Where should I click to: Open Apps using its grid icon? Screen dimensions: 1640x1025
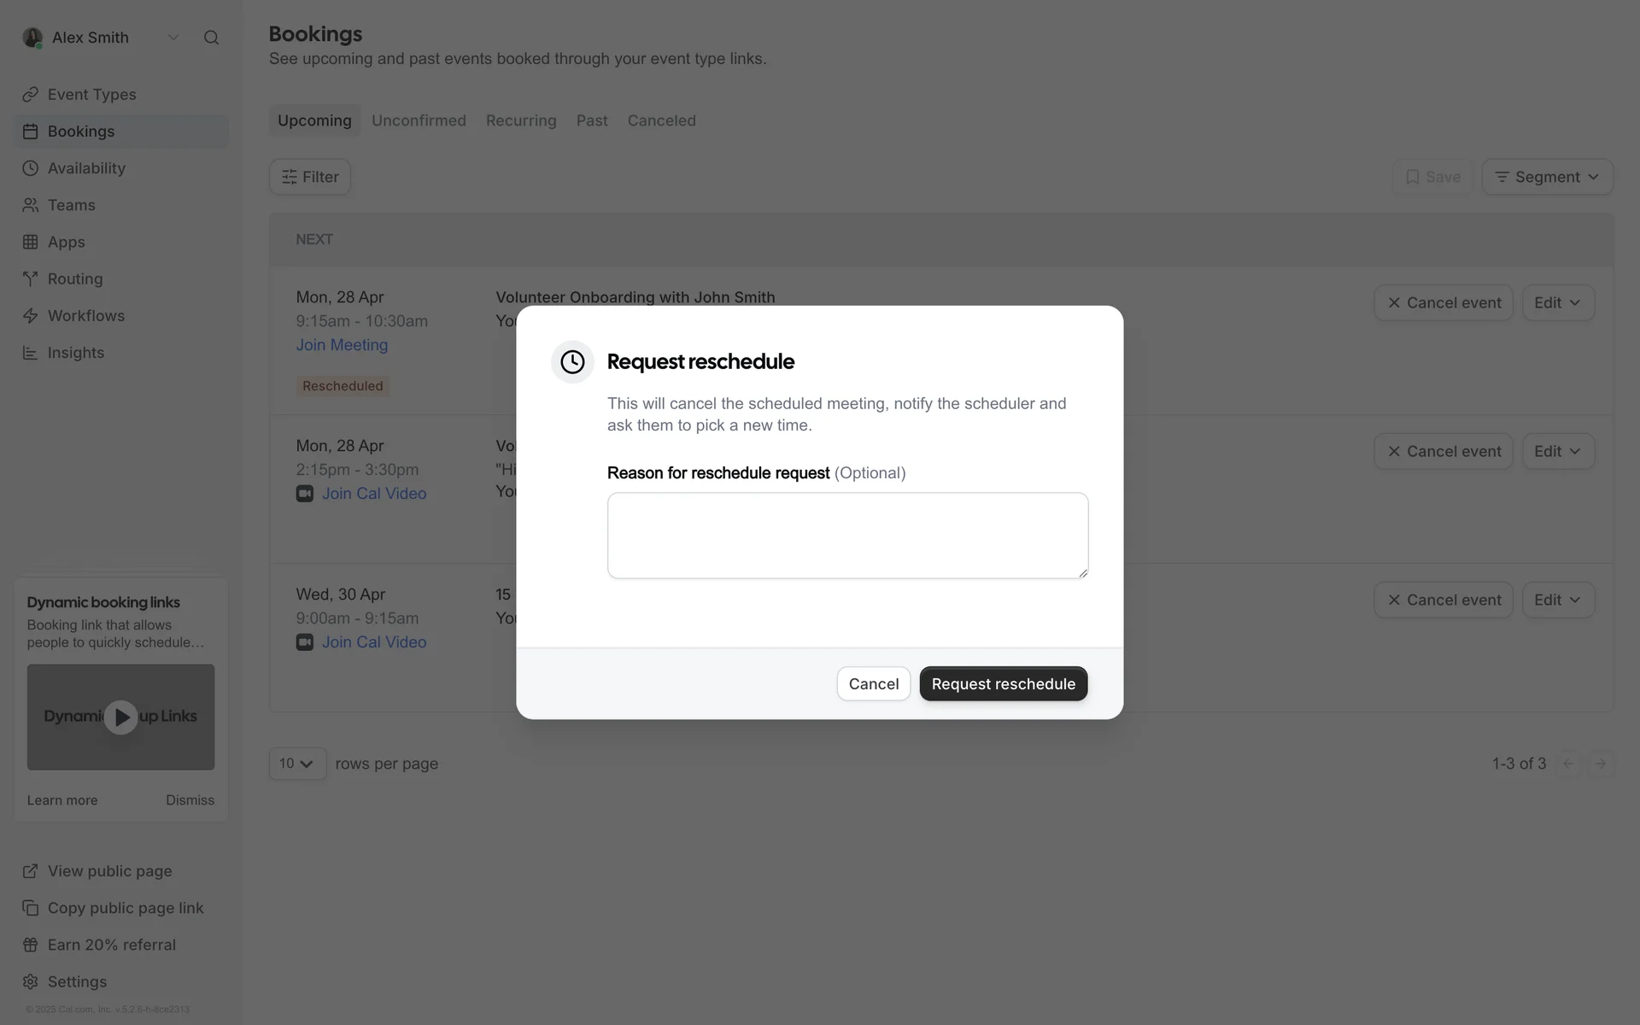click(x=31, y=242)
